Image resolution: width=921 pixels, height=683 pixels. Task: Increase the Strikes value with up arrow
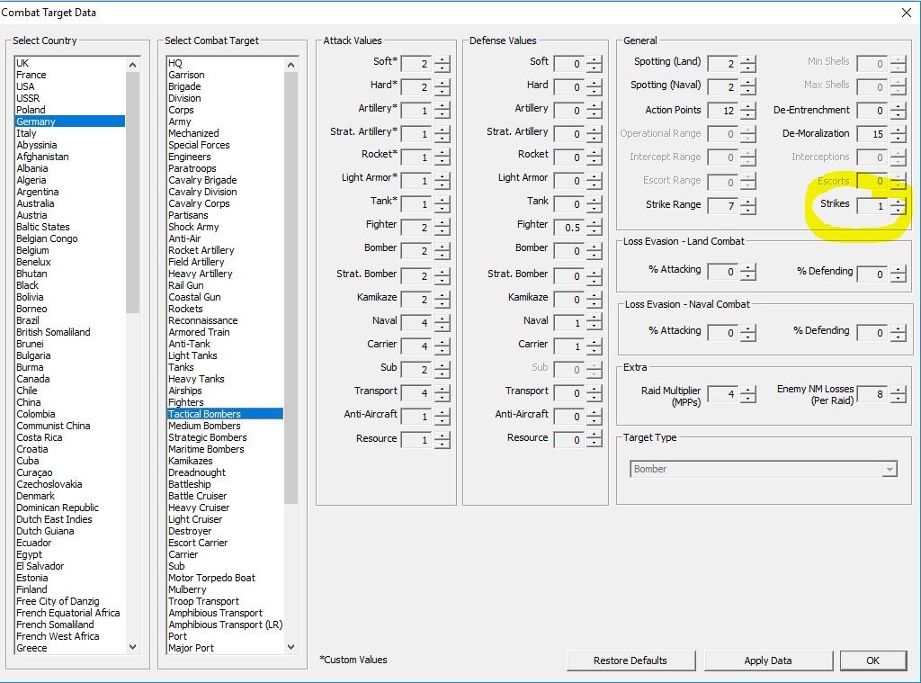899,202
